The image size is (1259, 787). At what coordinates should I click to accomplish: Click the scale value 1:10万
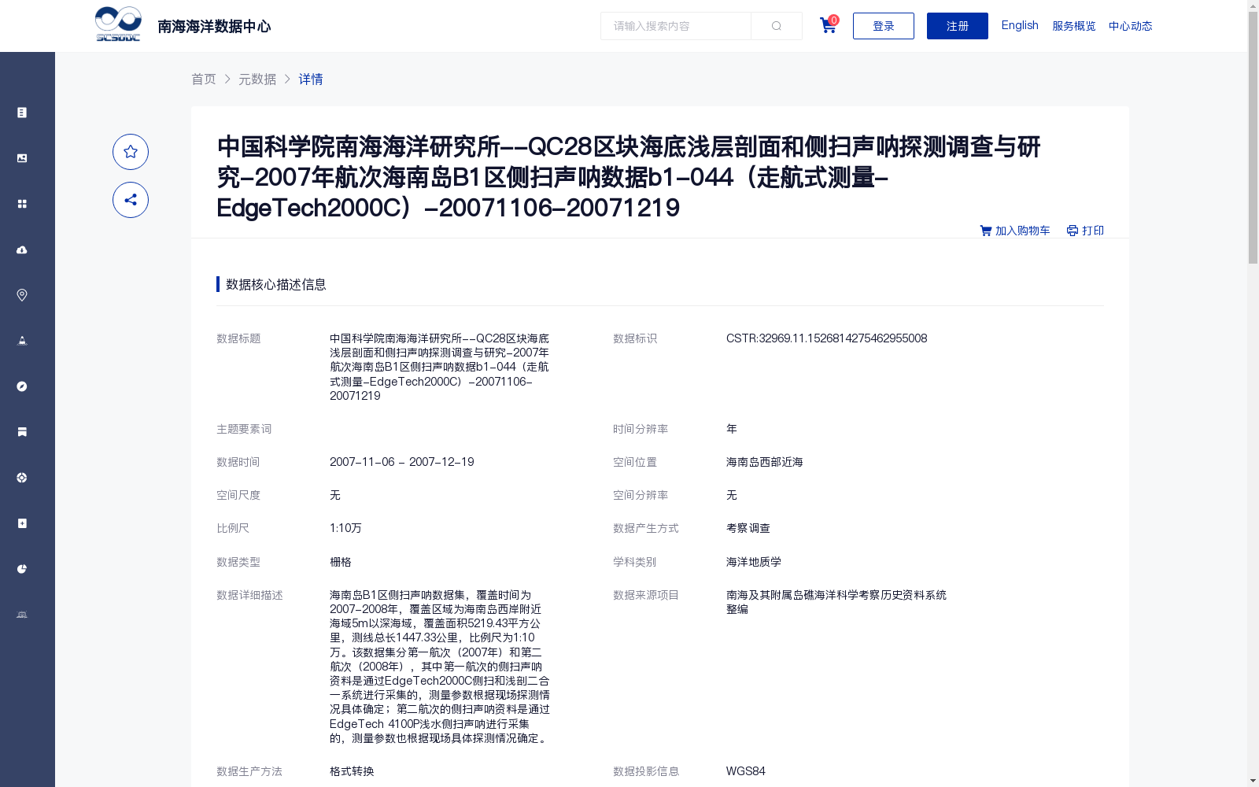click(346, 528)
